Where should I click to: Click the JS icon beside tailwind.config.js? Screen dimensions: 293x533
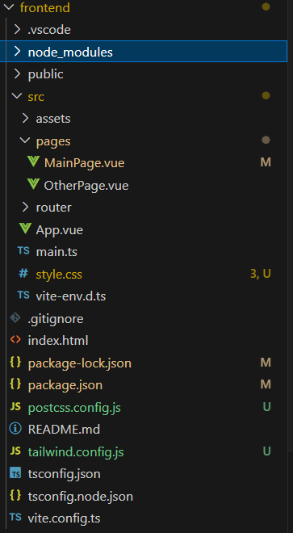coord(15,451)
